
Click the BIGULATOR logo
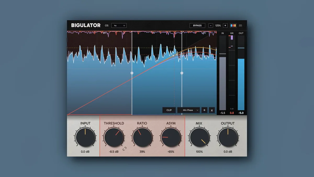point(86,25)
